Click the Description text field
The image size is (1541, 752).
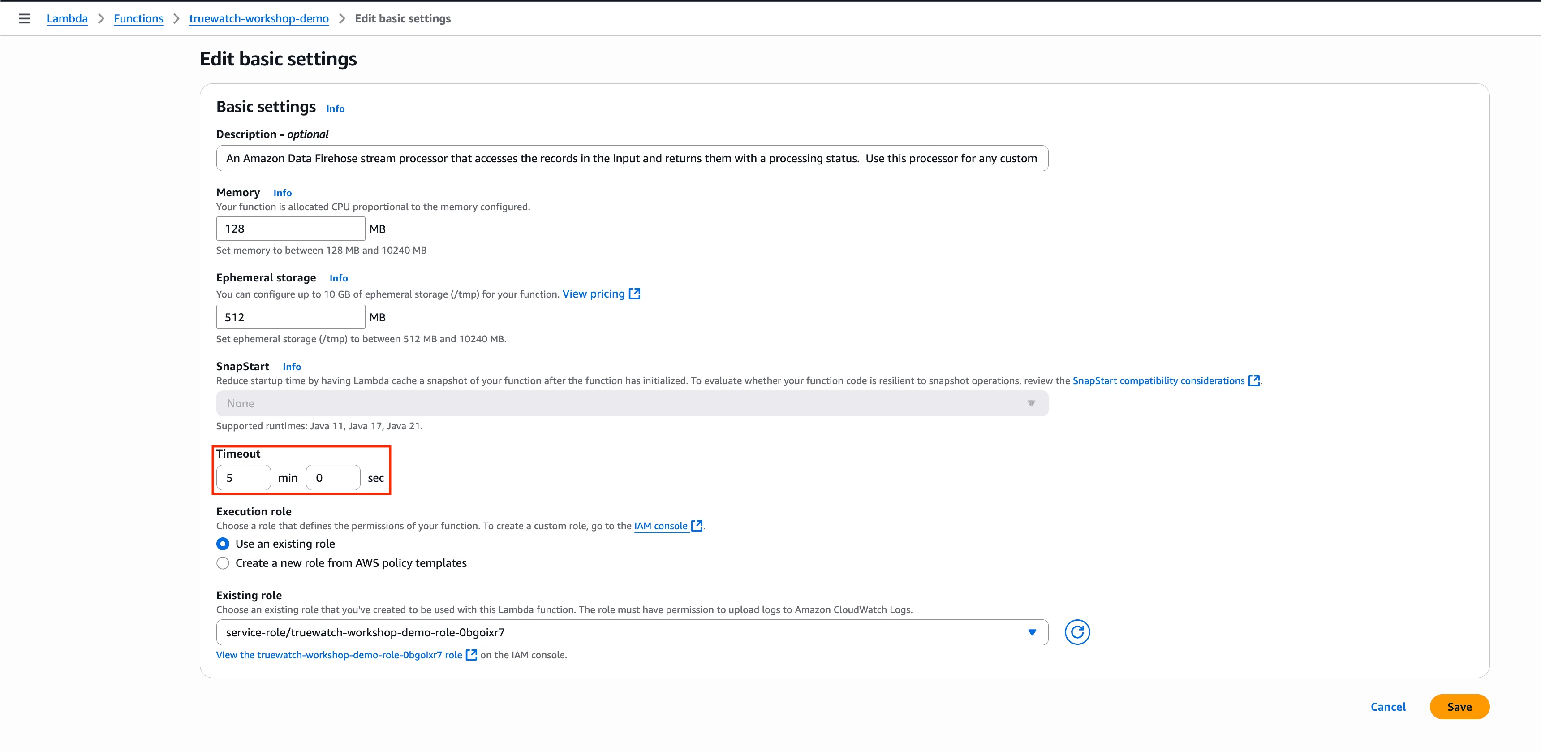coord(632,159)
